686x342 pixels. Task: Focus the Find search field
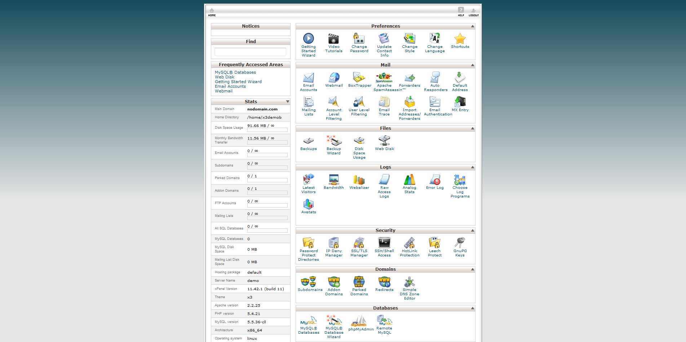pos(250,52)
